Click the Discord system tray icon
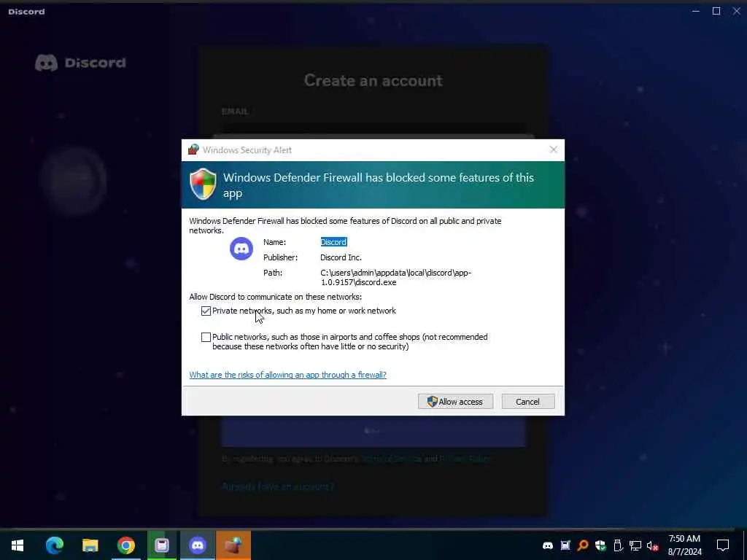This screenshot has height=560, width=747. 548,545
